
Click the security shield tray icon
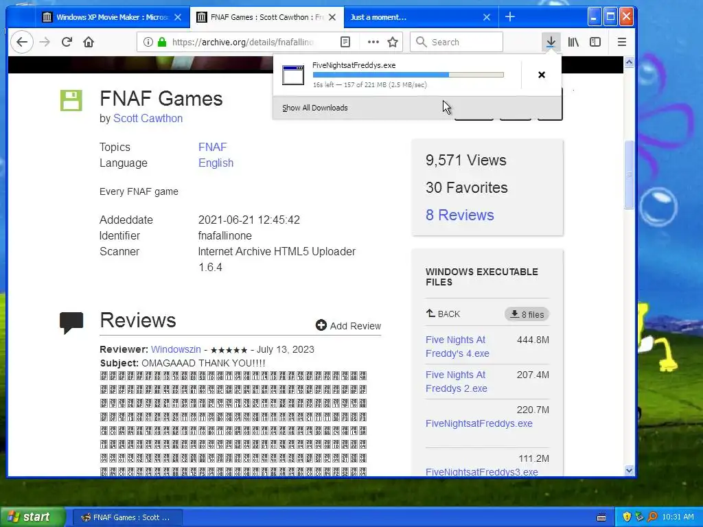(x=626, y=517)
